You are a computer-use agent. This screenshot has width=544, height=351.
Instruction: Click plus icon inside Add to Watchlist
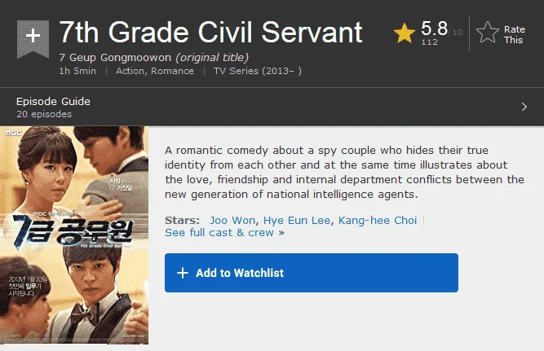tap(183, 273)
